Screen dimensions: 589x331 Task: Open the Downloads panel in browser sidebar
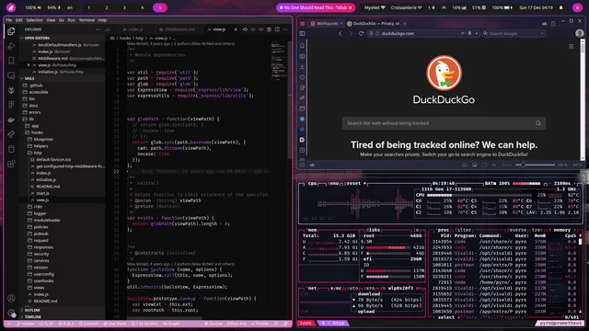tap(302, 67)
